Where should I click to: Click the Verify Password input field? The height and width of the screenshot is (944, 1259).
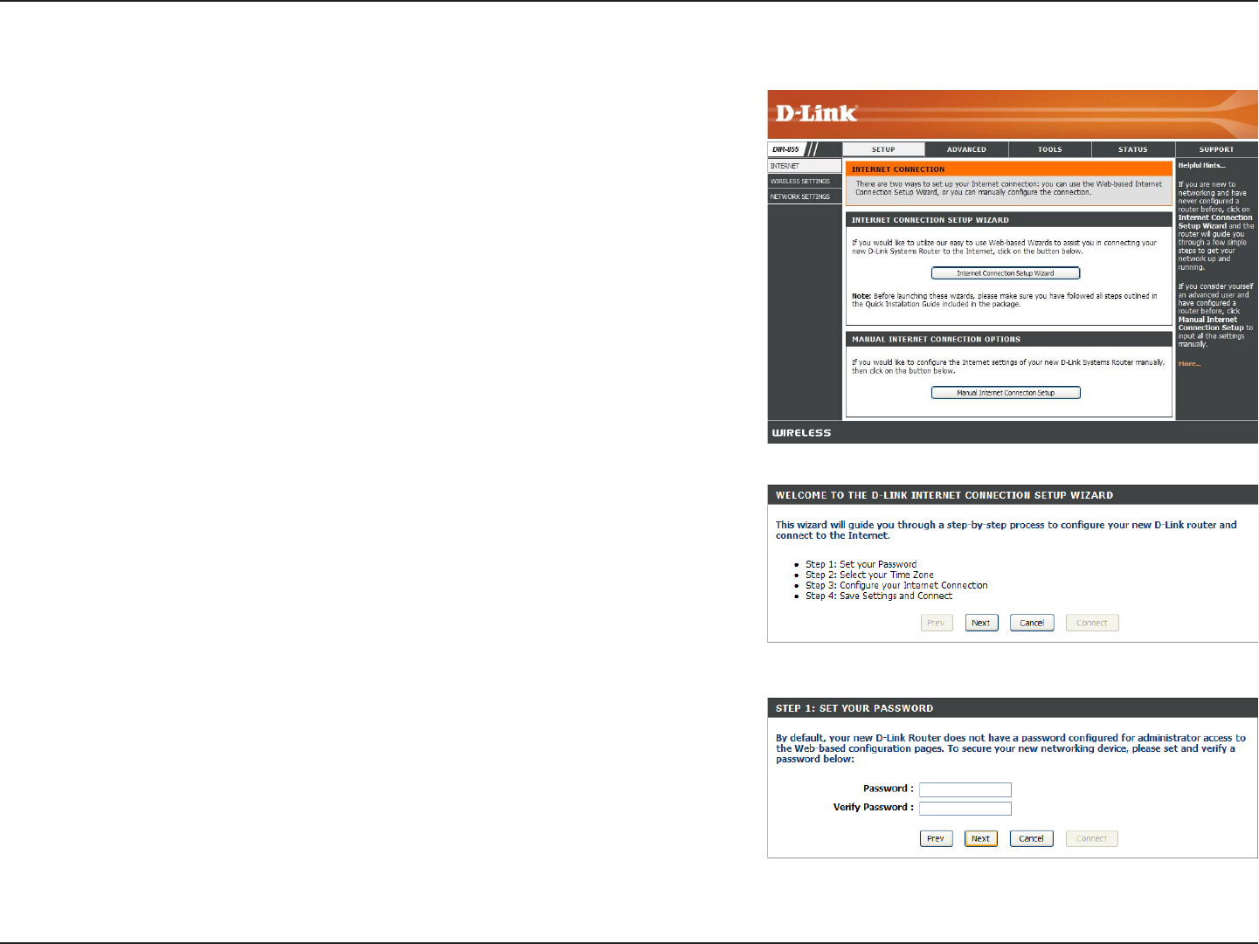point(965,809)
